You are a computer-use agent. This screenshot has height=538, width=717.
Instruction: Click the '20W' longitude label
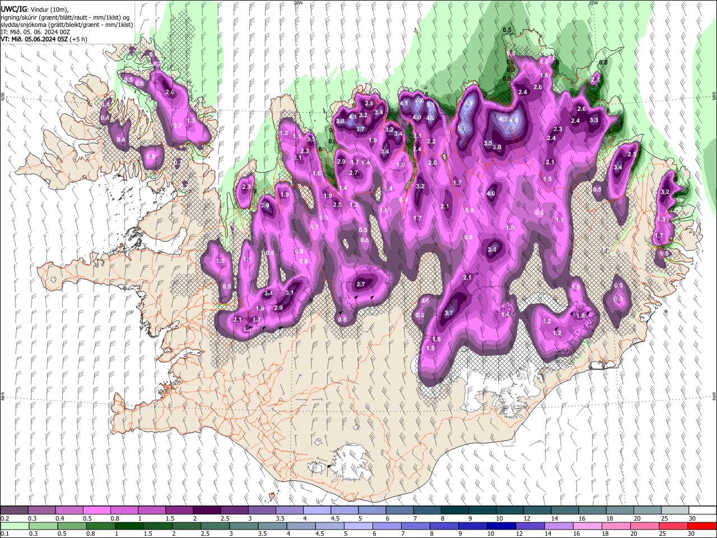[298, 3]
